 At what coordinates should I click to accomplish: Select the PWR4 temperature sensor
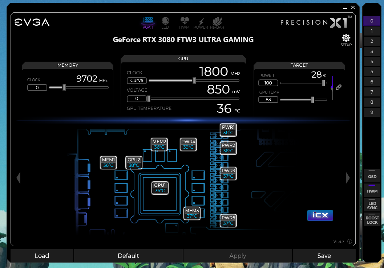188,144
